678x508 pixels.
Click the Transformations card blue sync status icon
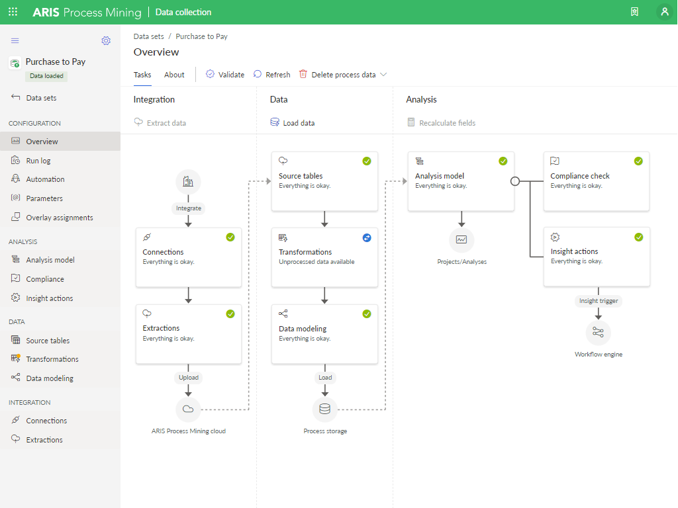(x=367, y=237)
